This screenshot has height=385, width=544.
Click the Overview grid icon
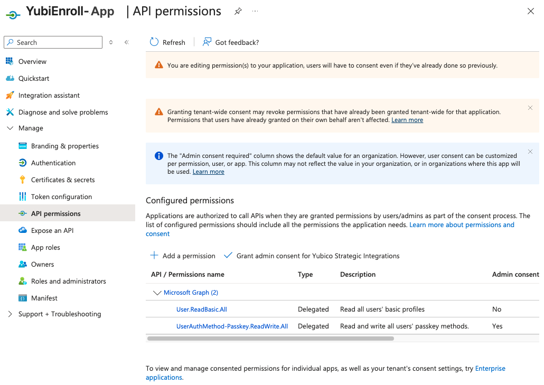click(x=10, y=61)
